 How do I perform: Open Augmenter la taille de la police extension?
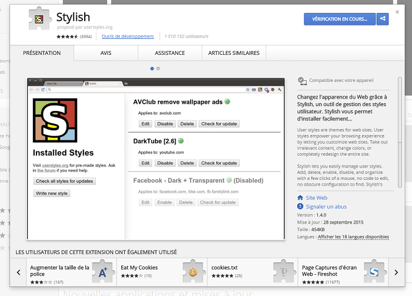tap(71, 272)
